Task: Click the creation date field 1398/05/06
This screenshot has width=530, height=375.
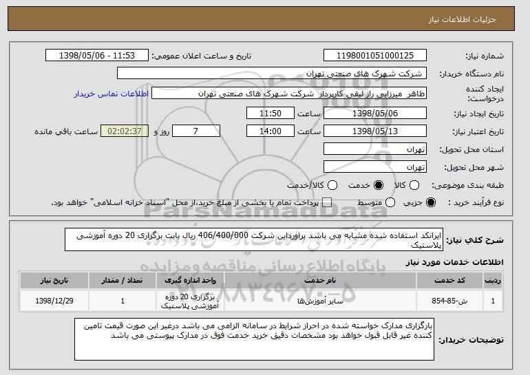Action: tap(375, 113)
